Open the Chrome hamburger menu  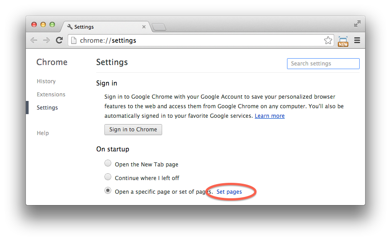(357, 40)
